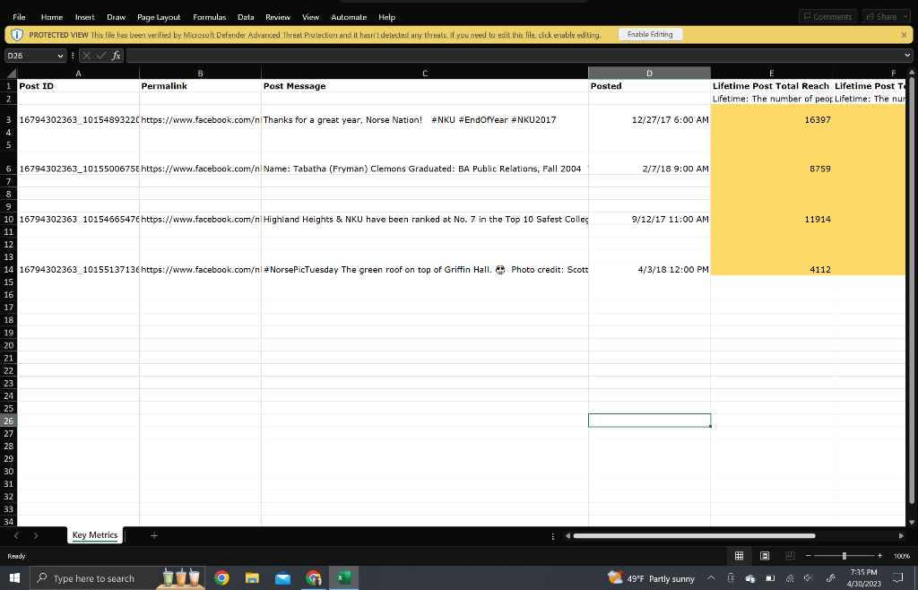918x590 pixels.
Task: Click the vertical scrollbar down arrow
Action: pos(911,522)
